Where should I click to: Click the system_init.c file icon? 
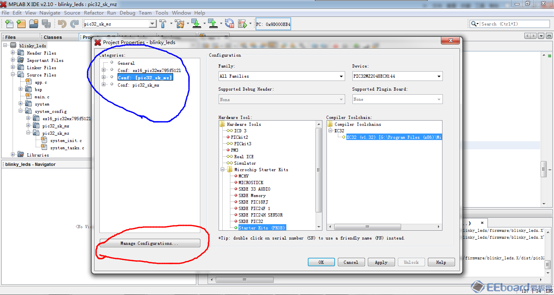tap(44, 140)
